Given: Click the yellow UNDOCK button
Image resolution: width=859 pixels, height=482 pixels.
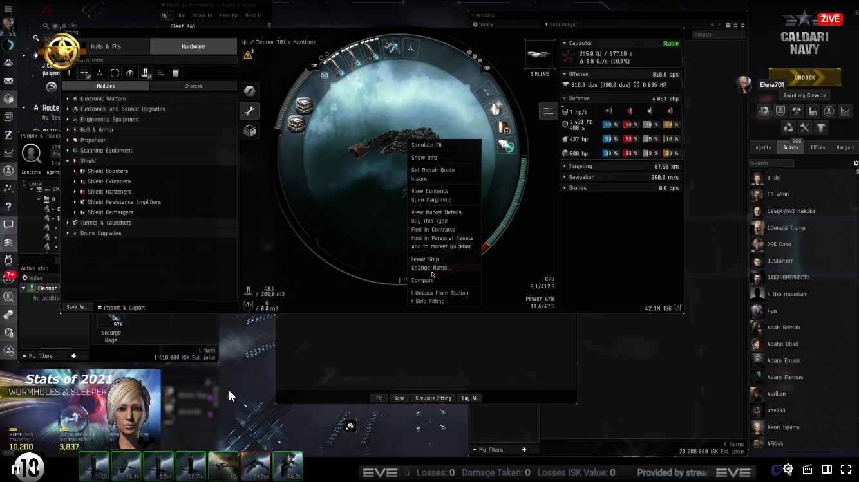Looking at the screenshot, I should pyautogui.click(x=804, y=77).
